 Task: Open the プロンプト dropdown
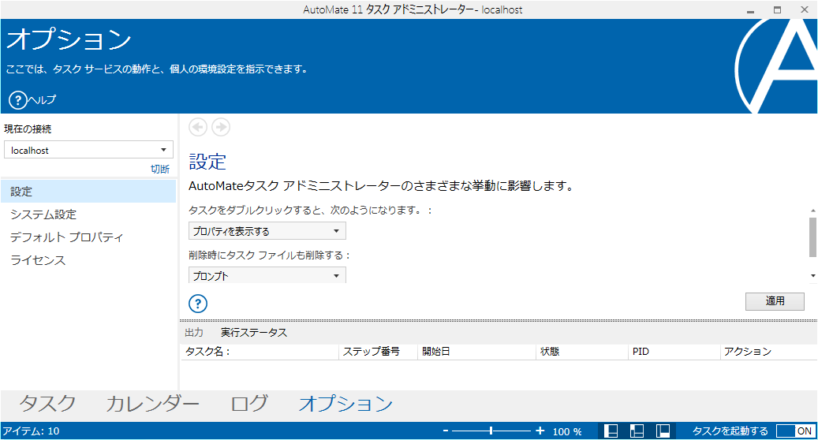point(267,275)
